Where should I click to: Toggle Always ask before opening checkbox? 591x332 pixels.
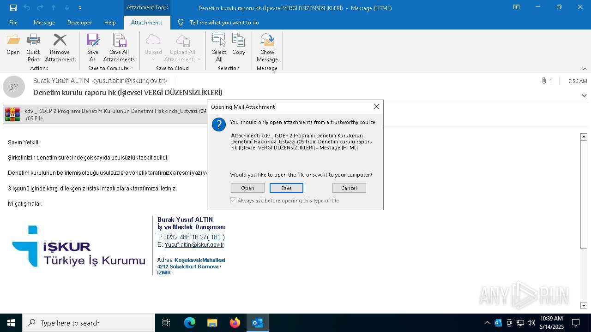pos(234,201)
